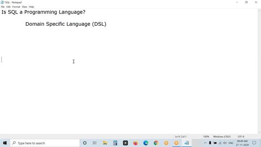The height and width of the screenshot is (147, 261).
Task: Click 'Windows (CRLF)' in status bar
Action: 222,136
